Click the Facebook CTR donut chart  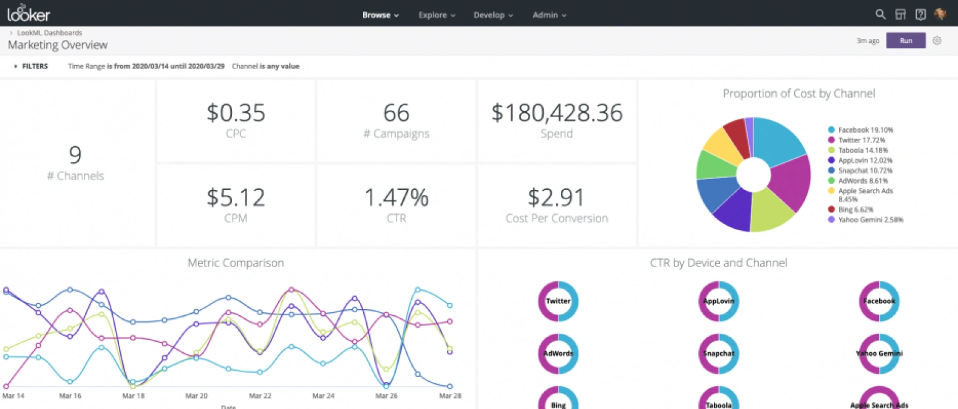878,301
